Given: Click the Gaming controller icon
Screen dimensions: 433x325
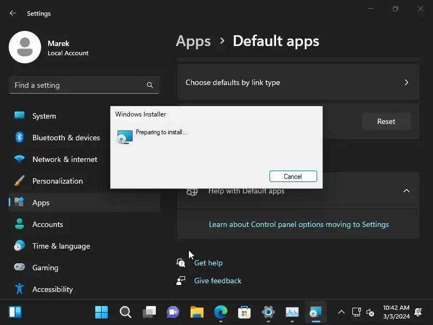Looking at the screenshot, I should 19,267.
